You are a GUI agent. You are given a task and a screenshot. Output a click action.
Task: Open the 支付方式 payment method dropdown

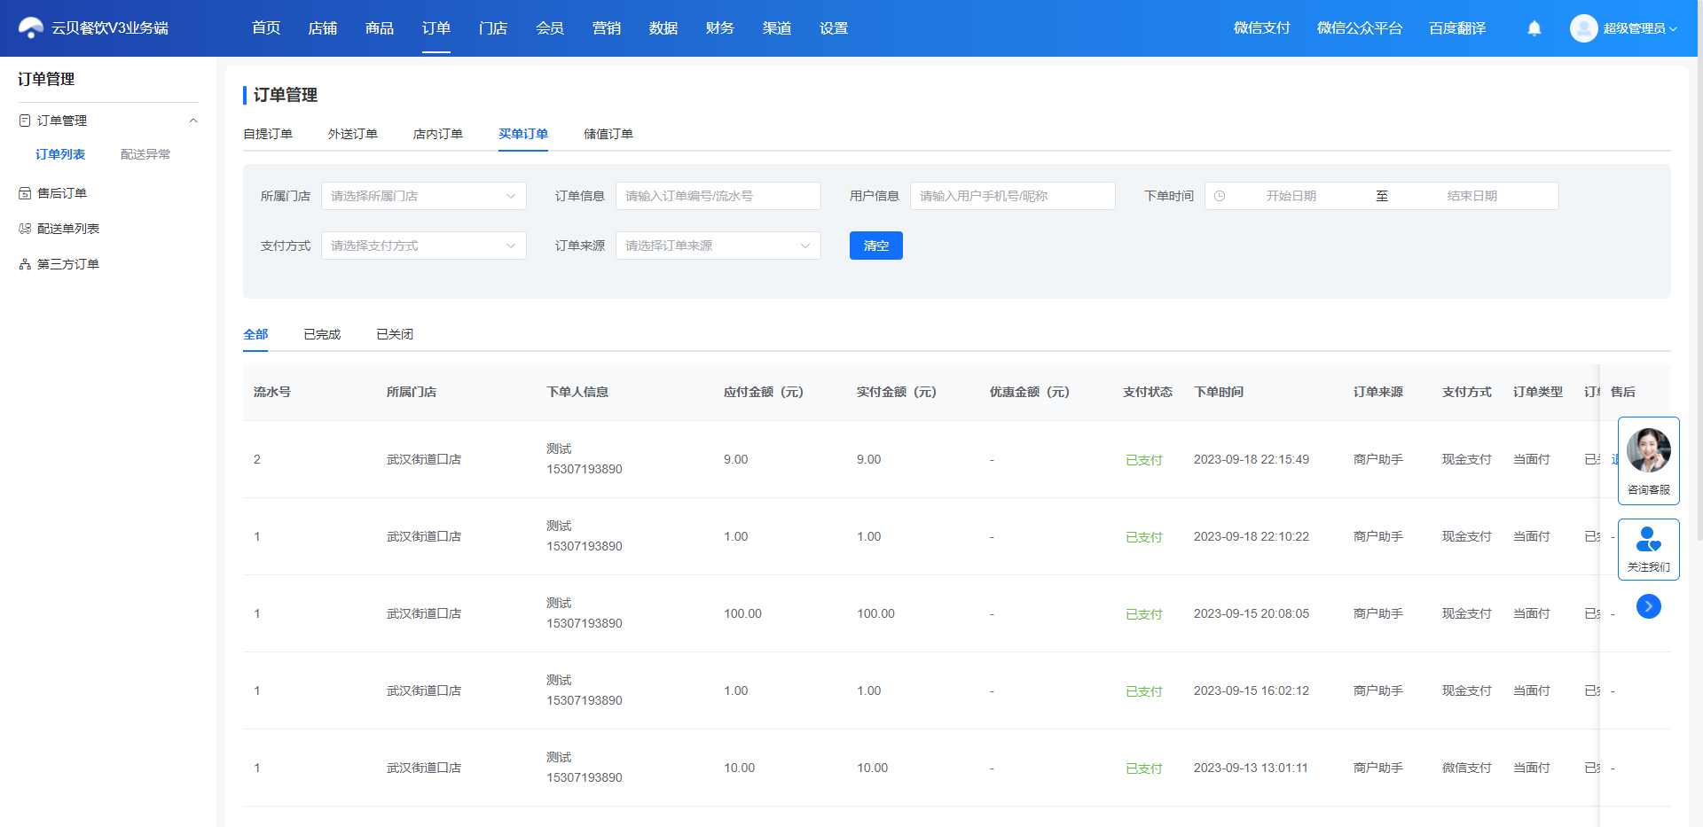point(424,246)
